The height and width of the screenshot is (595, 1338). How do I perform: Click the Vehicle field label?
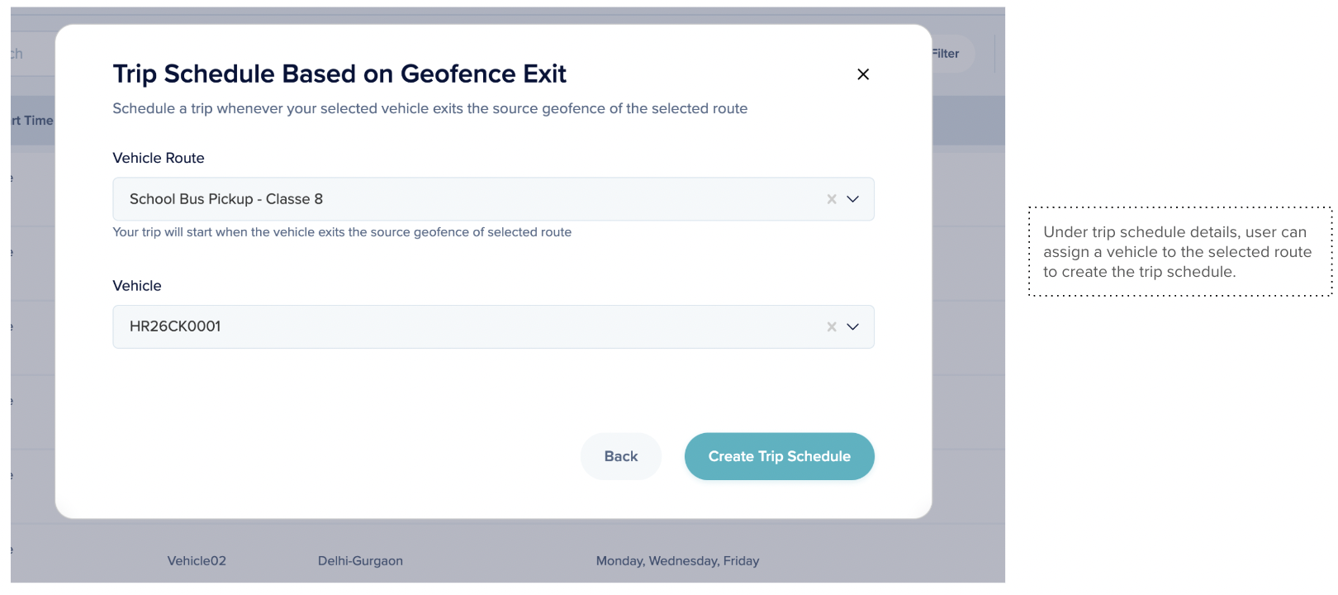click(137, 286)
